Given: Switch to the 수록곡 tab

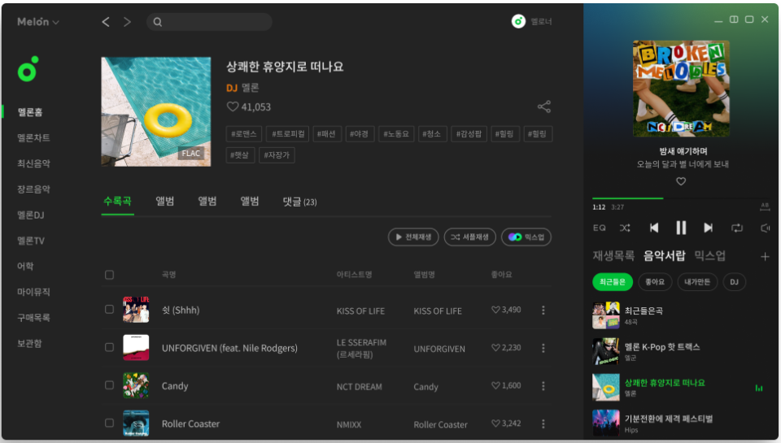Looking at the screenshot, I should pyautogui.click(x=117, y=201).
